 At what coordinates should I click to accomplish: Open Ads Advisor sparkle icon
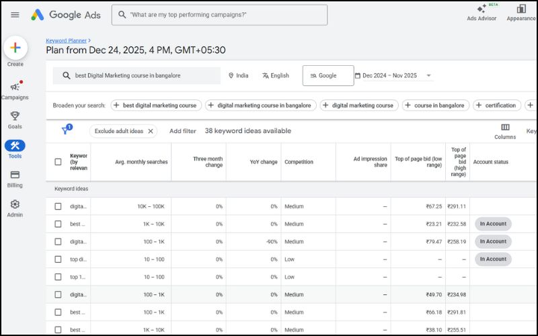point(482,8)
